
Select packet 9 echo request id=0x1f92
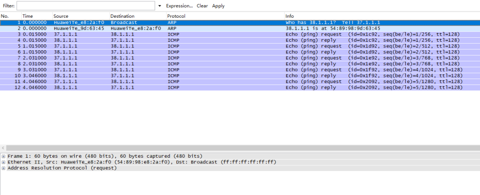tap(240, 70)
